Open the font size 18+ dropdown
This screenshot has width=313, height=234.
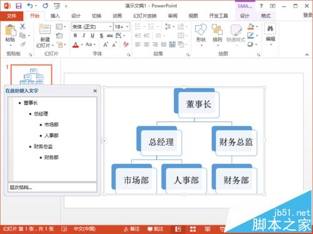coord(127,27)
